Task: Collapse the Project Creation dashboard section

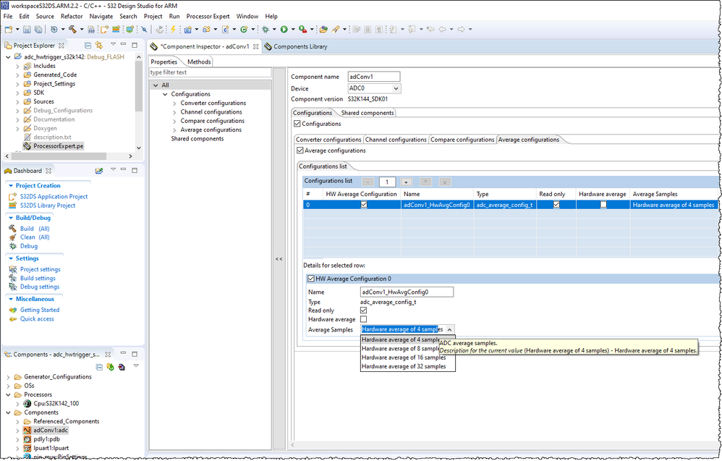Action: tap(11, 185)
